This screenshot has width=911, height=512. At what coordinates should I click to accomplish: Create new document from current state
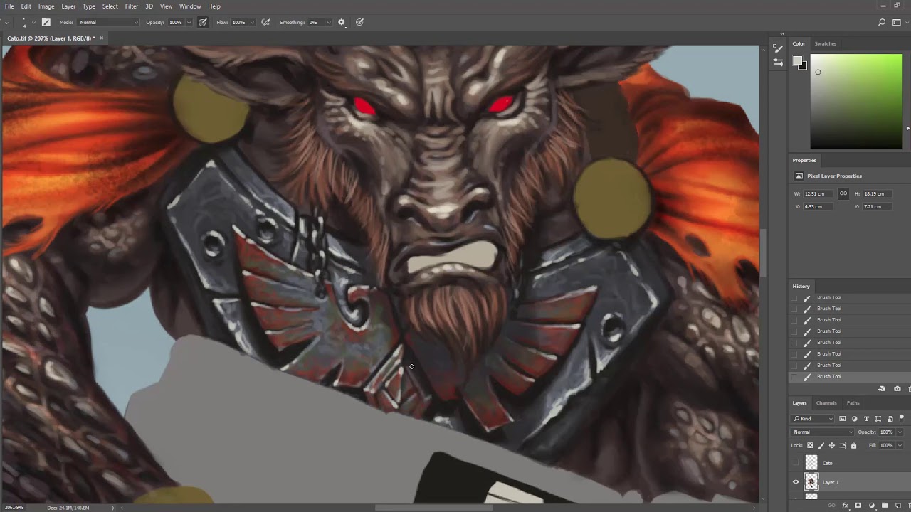[882, 389]
